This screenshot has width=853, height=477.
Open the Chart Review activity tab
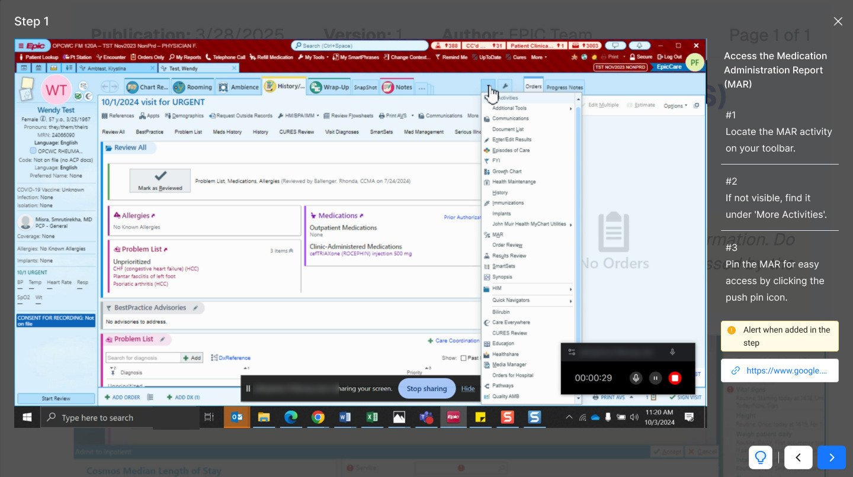147,87
